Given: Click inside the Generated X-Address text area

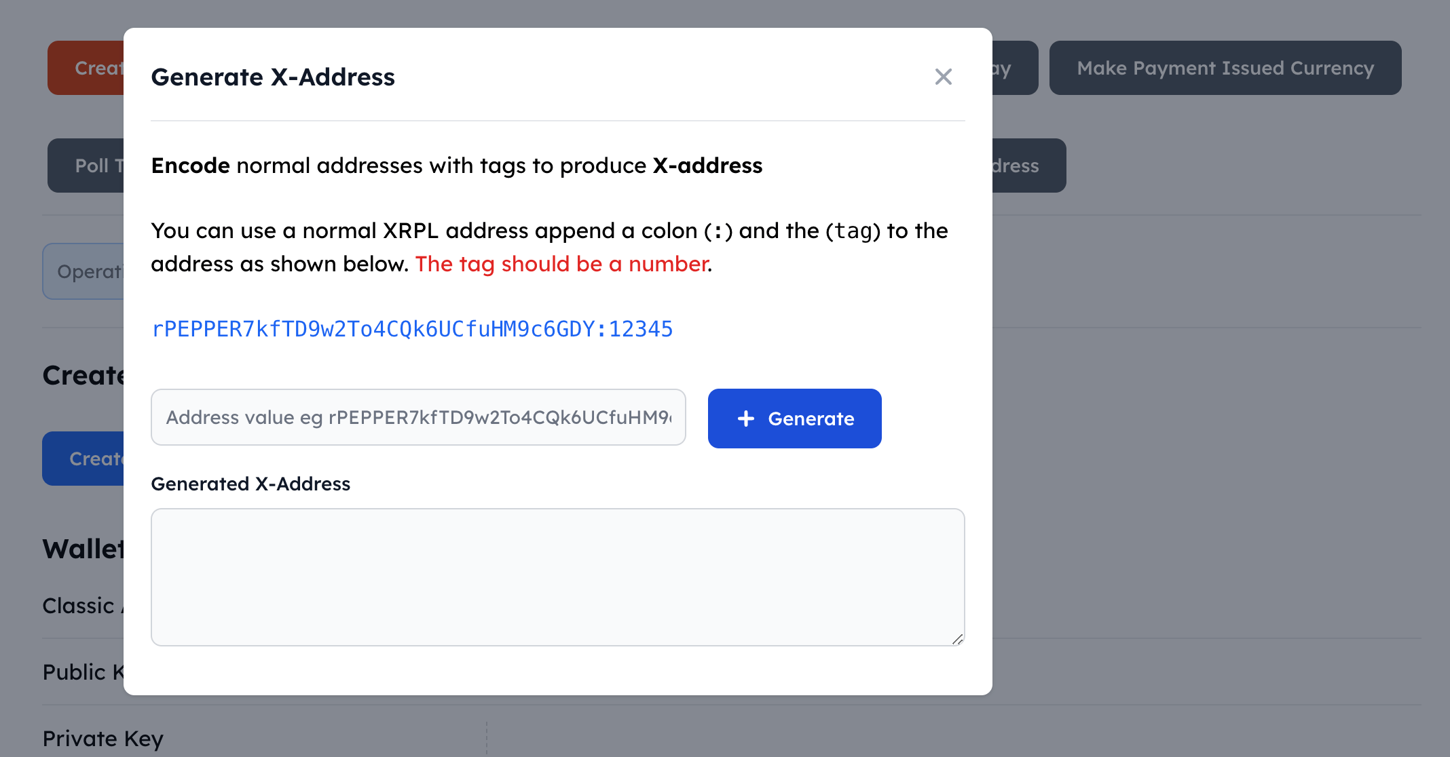Looking at the screenshot, I should (557, 577).
